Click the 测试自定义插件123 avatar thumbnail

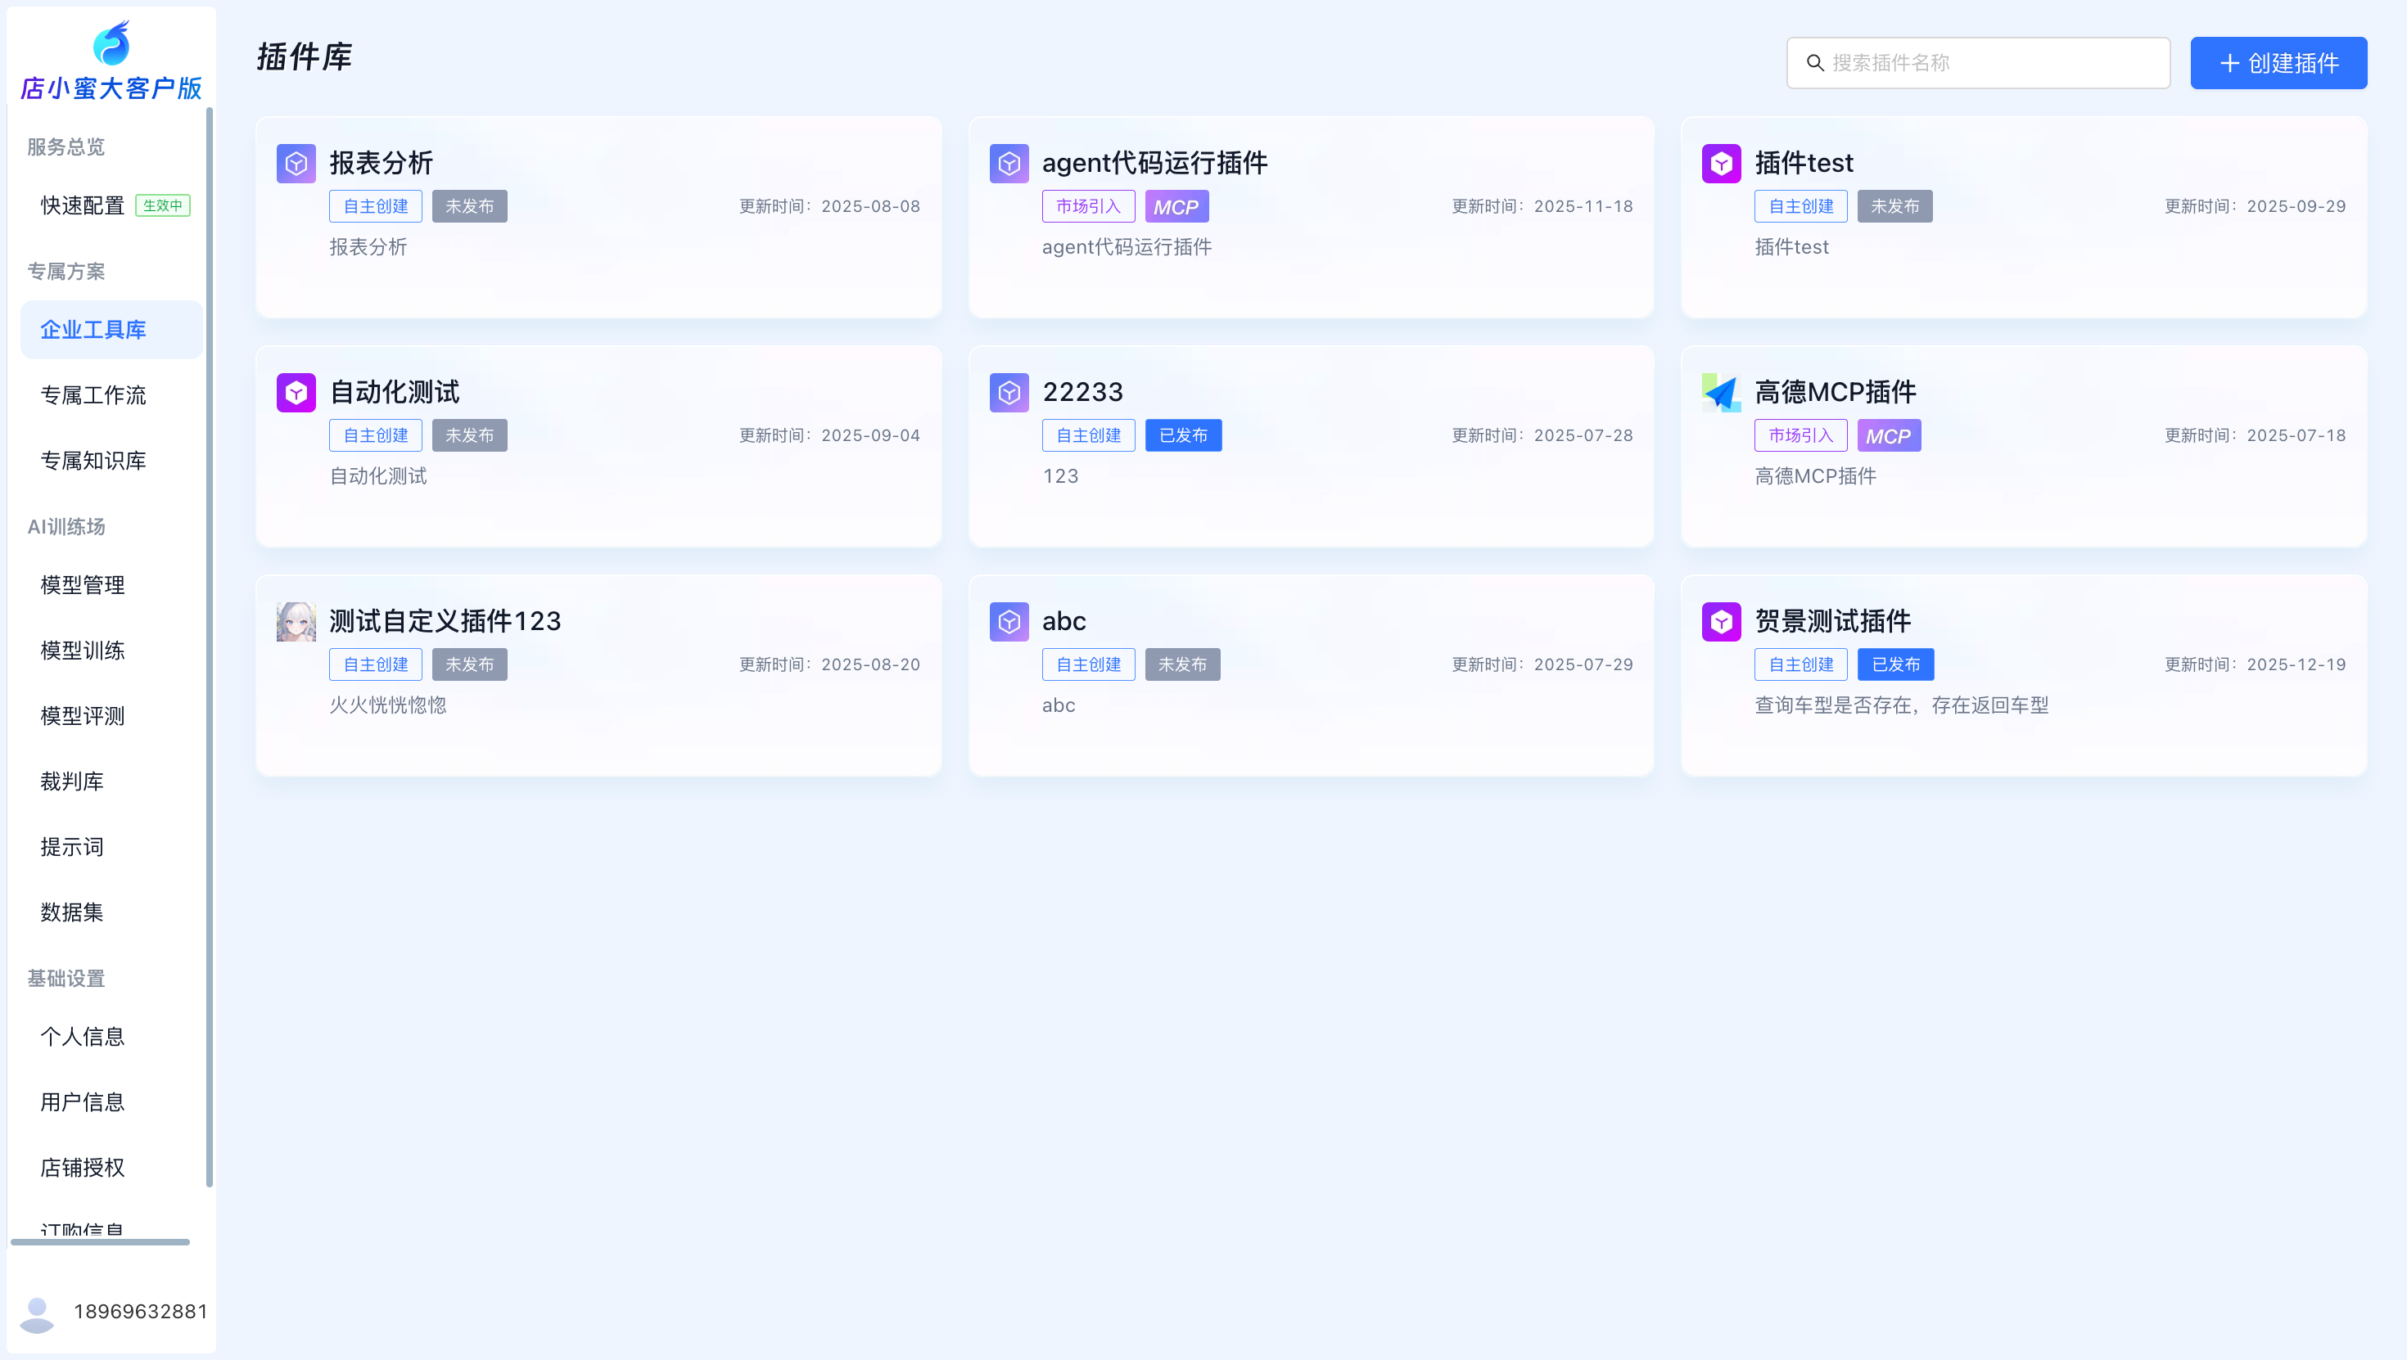pos(296,621)
